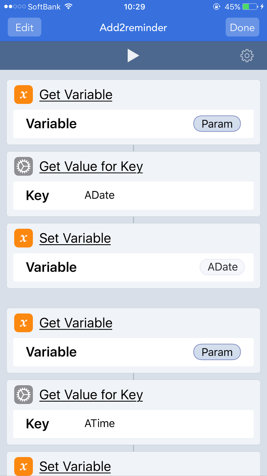Tap the ATime Get Value for Key gear icon

(23, 395)
